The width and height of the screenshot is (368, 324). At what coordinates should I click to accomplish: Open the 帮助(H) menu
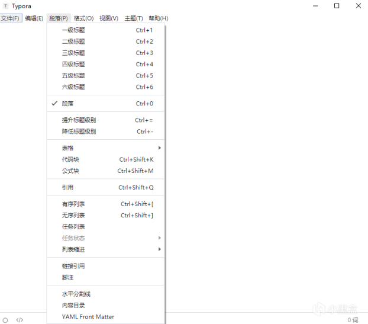(159, 18)
